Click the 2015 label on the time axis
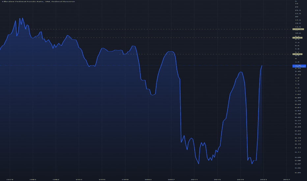Screen dimensions: 307x181 coord(217,179)
